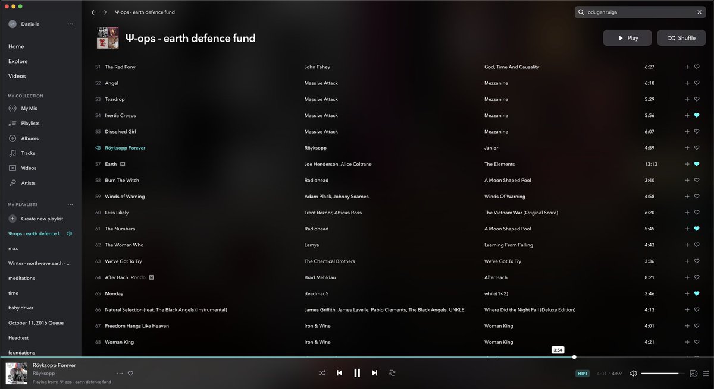Image resolution: width=714 pixels, height=389 pixels.
Task: Open now-playing track options menu
Action: pos(120,374)
